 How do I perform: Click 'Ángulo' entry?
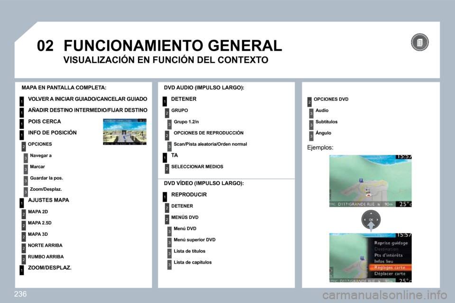click(323, 133)
